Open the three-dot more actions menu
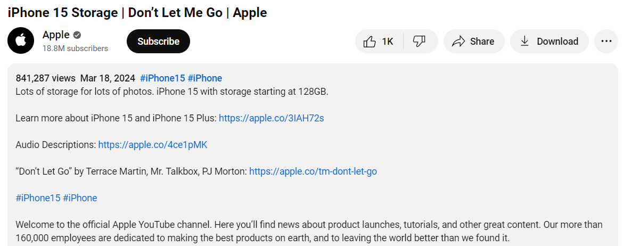The image size is (623, 246). coord(606,42)
